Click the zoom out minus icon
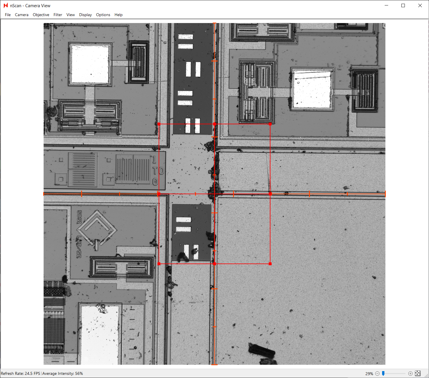Viewport: 429px width, 378px height. pyautogui.click(x=377, y=373)
